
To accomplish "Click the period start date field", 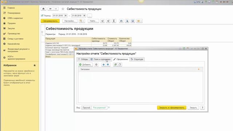I will pos(58,16).
